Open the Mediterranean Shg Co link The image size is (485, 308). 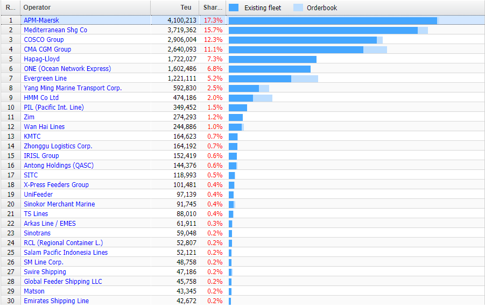pos(55,30)
